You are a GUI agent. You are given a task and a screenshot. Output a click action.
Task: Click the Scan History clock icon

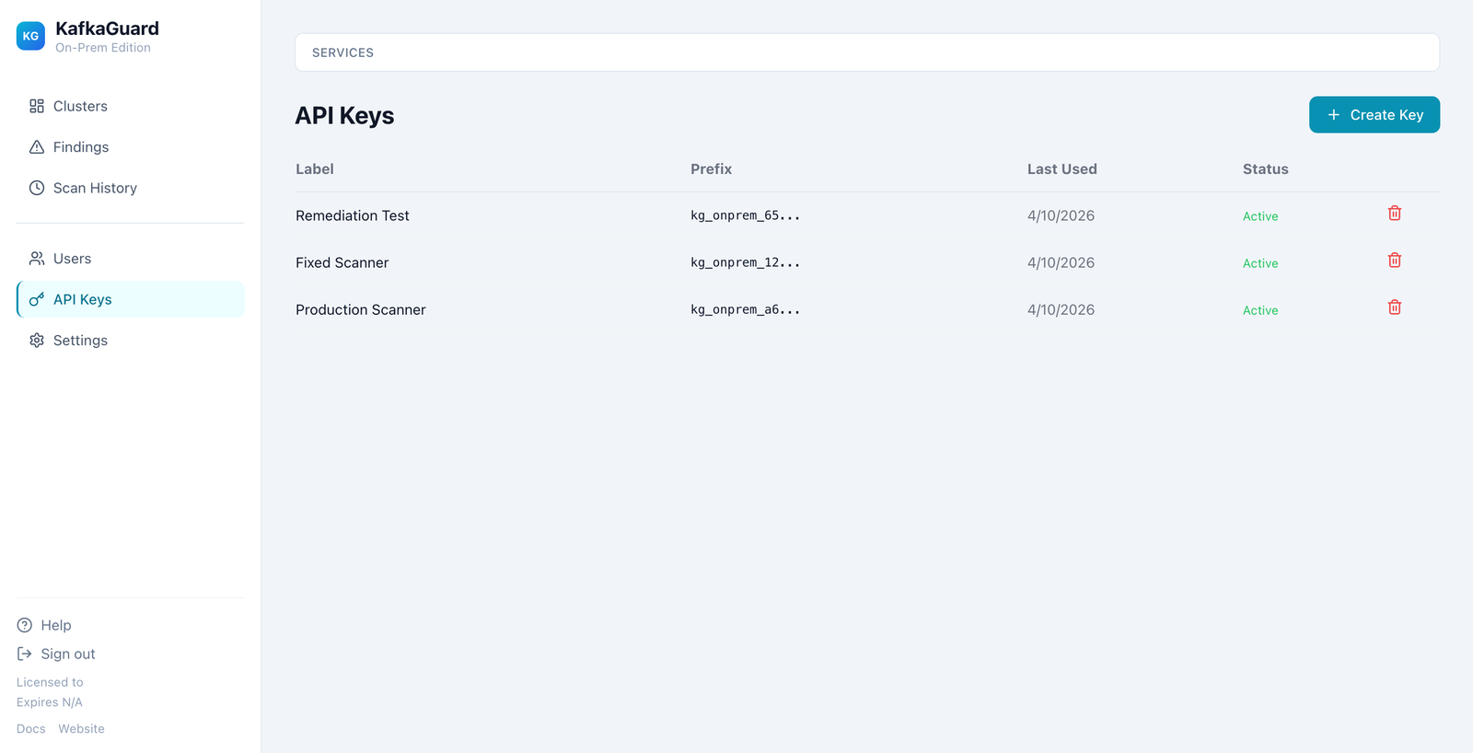37,188
